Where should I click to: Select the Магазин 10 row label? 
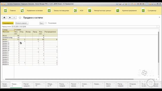[6, 43]
